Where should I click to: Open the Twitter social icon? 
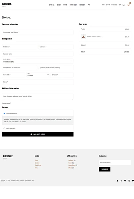133,181
